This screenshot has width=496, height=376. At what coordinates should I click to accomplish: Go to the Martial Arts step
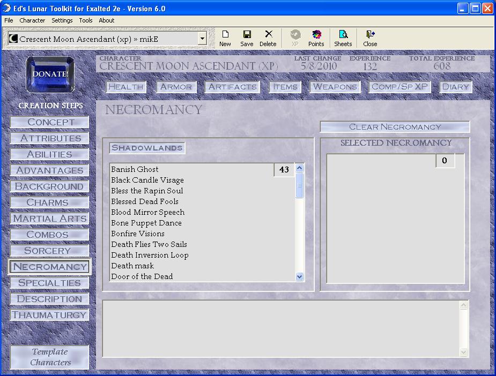(50, 219)
